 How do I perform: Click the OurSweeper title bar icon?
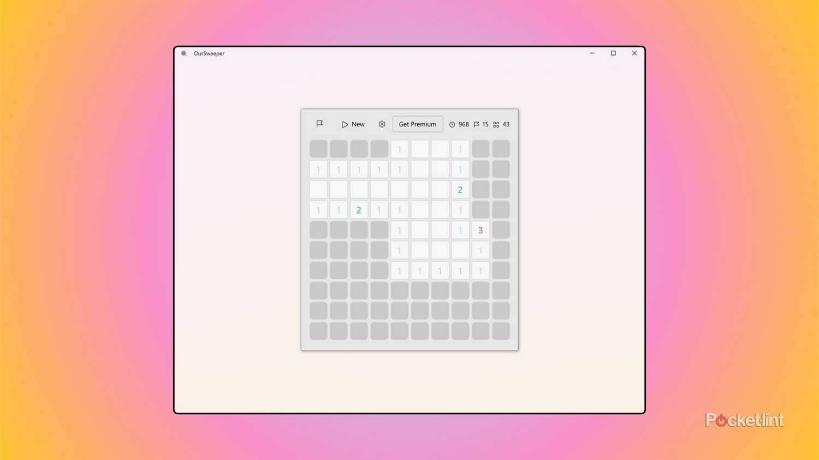(183, 53)
